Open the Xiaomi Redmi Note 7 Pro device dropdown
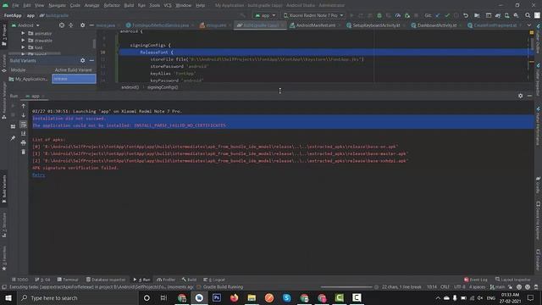This screenshot has width=542, height=305. 313,15
